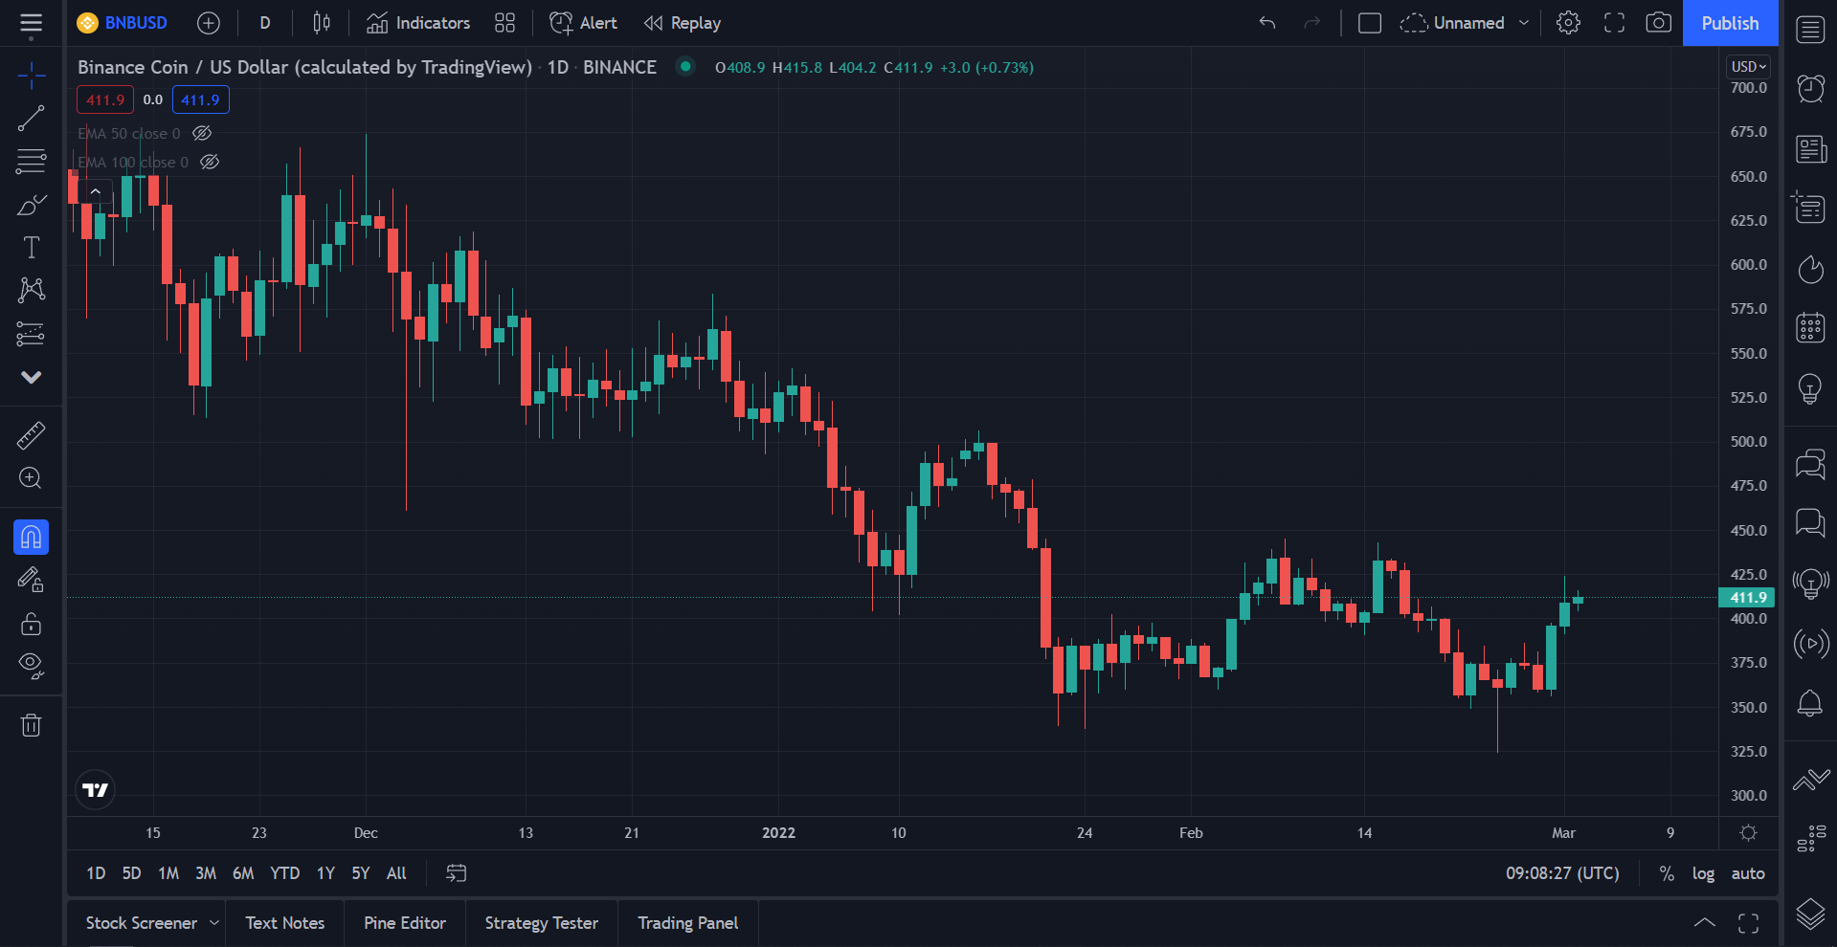Open the Pine Editor tab
The image size is (1837, 947).
[x=405, y=923]
